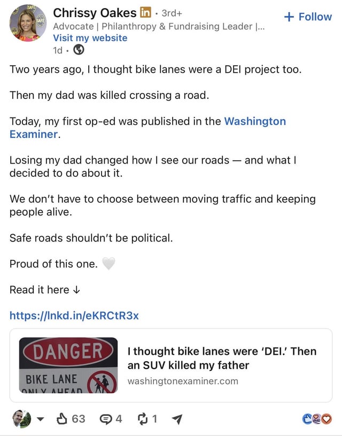Click your small profile avatar near reactions
The width and height of the screenshot is (342, 436).
coord(22,418)
